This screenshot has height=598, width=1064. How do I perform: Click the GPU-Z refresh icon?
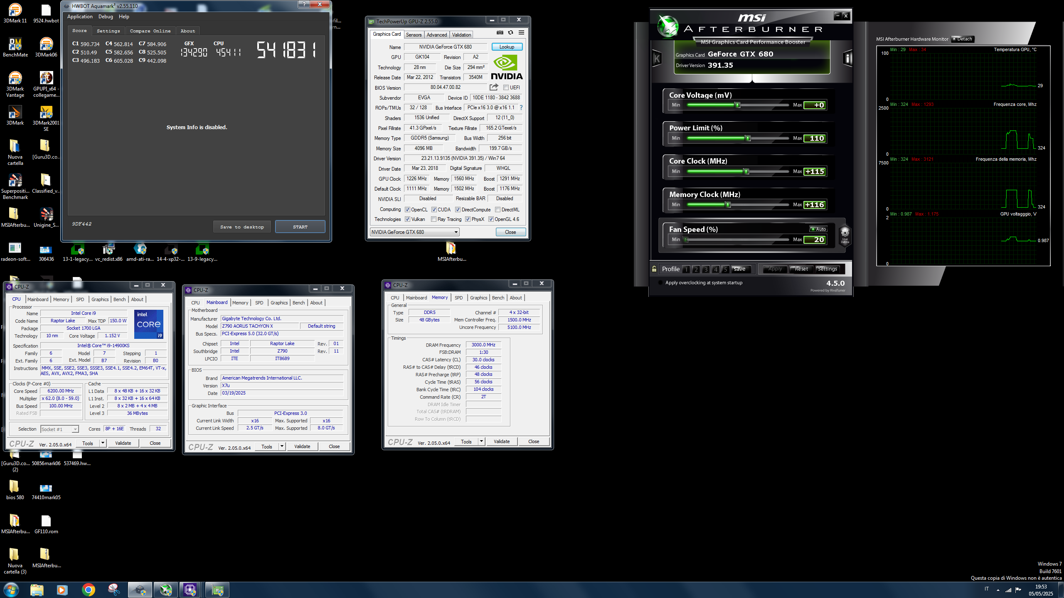pos(510,32)
